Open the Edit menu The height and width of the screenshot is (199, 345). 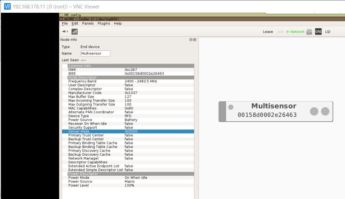[x=75, y=24]
